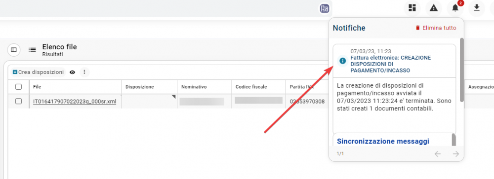Go to the previous notifications page arrow
494x179 pixels.
(x=438, y=154)
